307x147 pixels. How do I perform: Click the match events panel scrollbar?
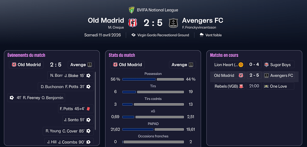tap(95, 101)
